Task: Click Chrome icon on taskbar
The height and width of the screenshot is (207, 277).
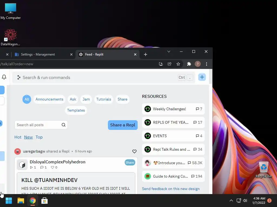Action: tap(32, 201)
